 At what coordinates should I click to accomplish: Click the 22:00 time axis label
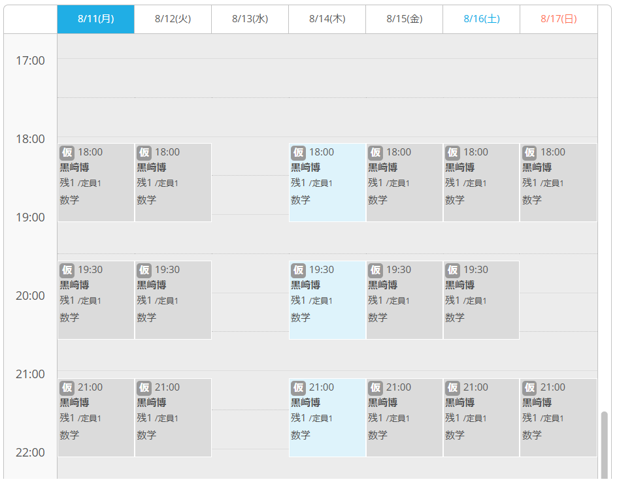[x=30, y=453]
